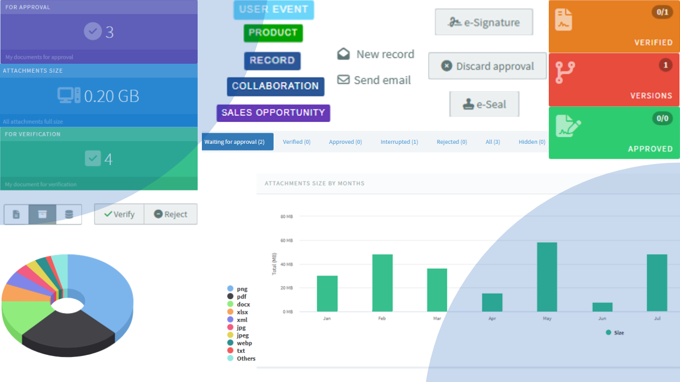
Task: Click the Send email envelope icon
Action: click(344, 80)
